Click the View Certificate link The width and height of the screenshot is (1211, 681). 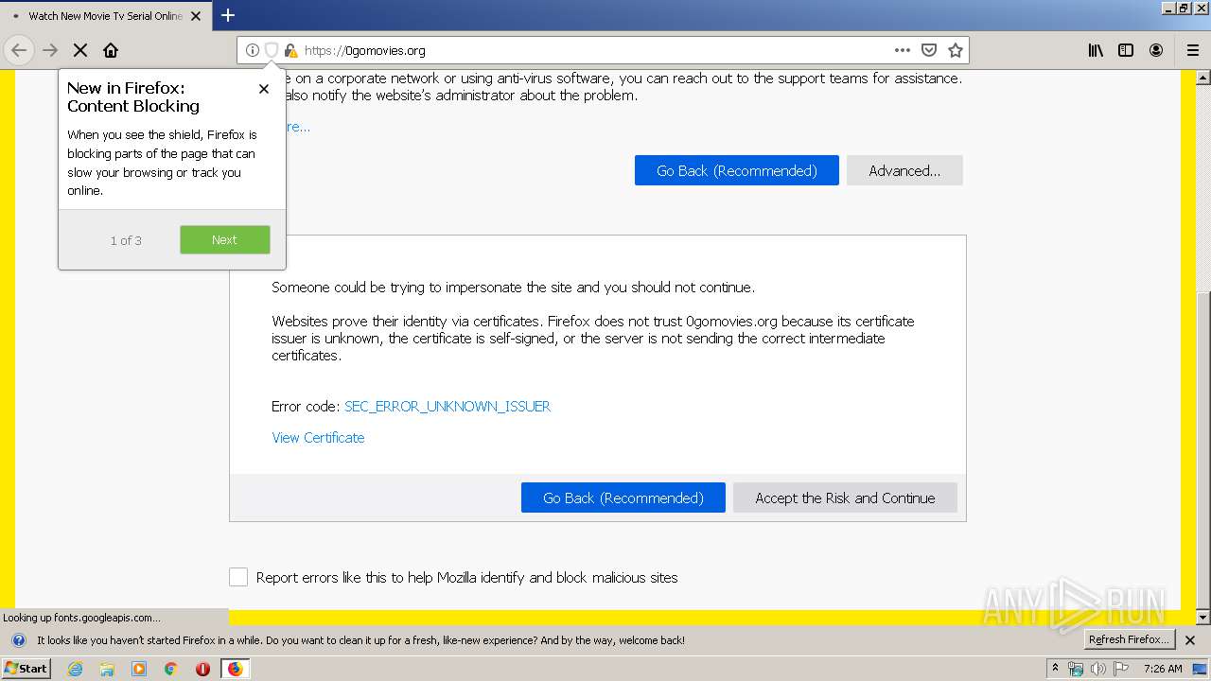click(x=318, y=437)
